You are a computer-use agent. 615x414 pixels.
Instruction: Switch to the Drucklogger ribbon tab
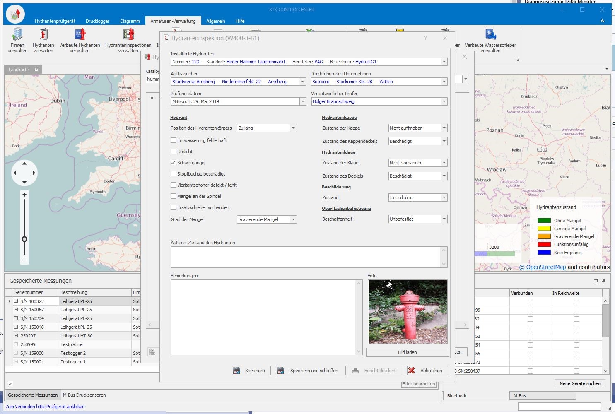click(97, 21)
